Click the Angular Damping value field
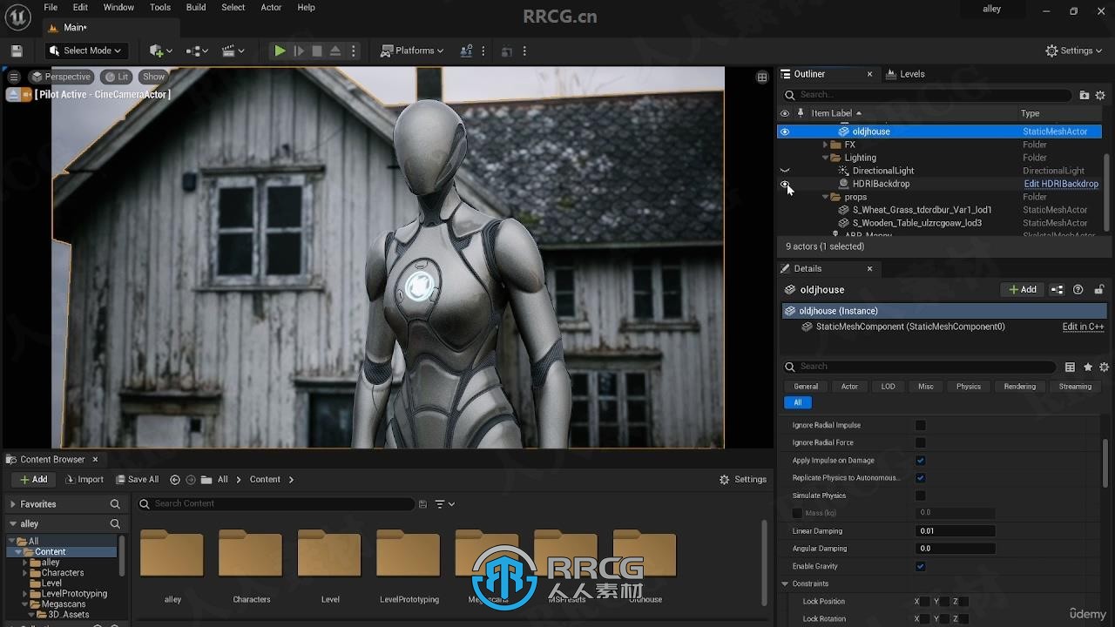The image size is (1115, 627). coord(956,549)
